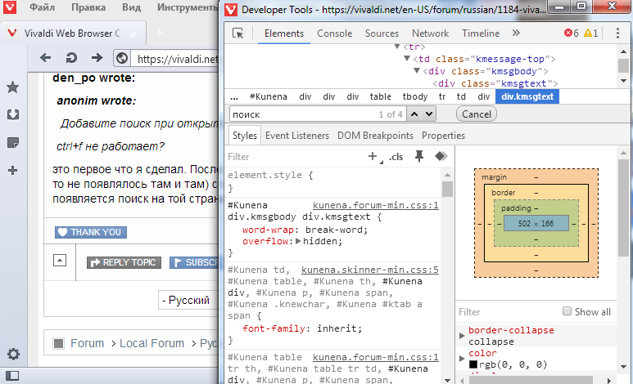Click the site info globe icon
Image resolution: width=633 pixels, height=384 pixels.
[121, 59]
